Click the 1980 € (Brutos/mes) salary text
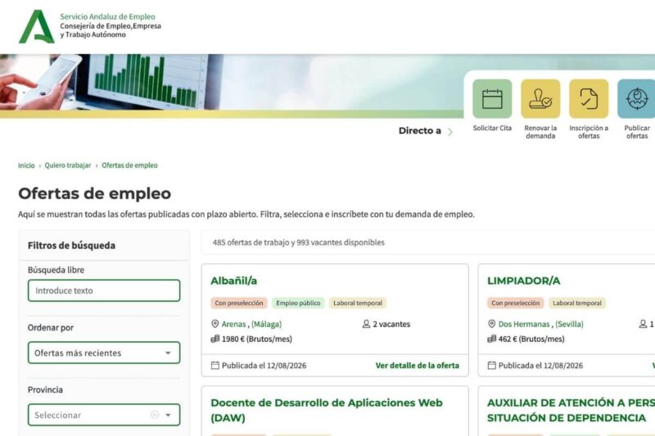 256,339
